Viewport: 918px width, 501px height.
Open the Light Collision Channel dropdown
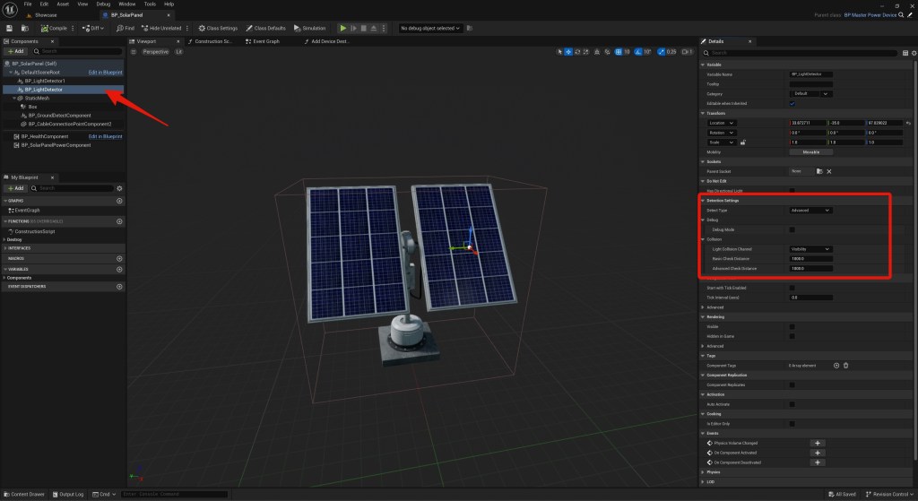810,249
